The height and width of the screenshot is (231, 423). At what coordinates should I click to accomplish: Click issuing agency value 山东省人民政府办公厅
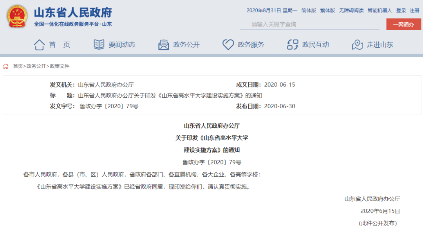(x=106, y=85)
